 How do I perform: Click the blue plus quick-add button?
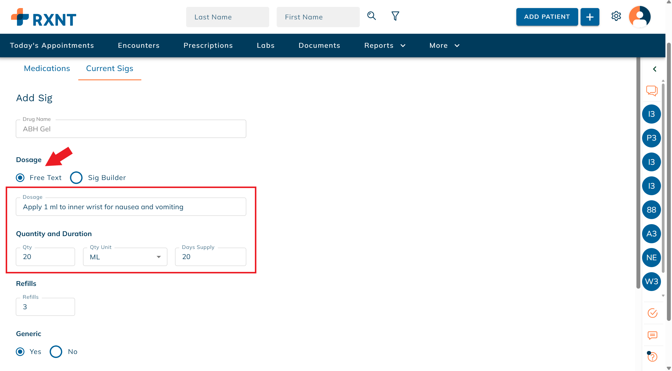pyautogui.click(x=590, y=17)
